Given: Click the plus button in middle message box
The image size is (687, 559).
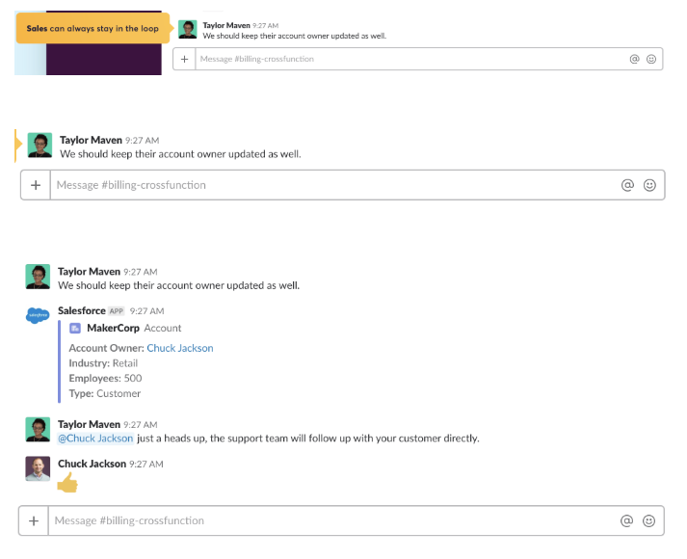Looking at the screenshot, I should (x=36, y=185).
